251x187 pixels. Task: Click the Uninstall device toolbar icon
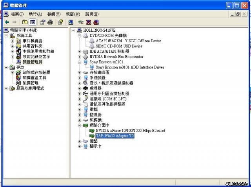(89, 22)
